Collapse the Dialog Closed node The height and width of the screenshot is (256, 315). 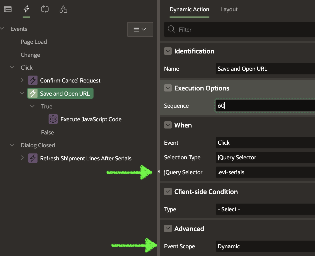coord(12,145)
